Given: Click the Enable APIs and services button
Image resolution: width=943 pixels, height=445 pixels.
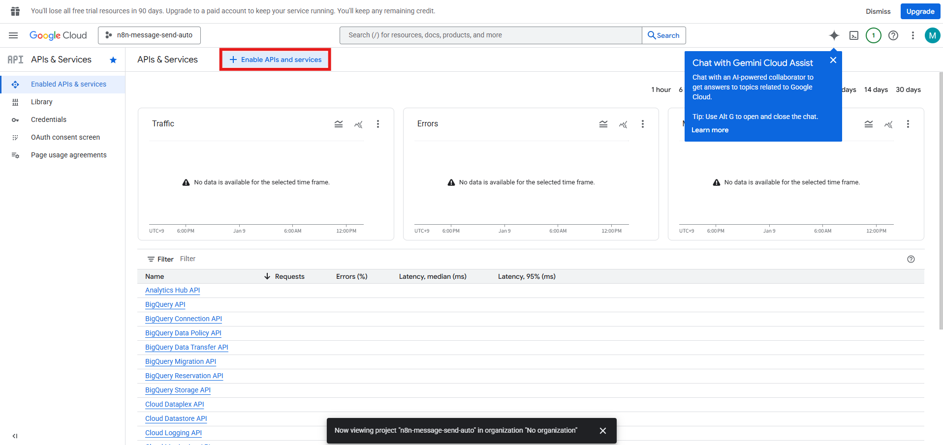Looking at the screenshot, I should pyautogui.click(x=275, y=59).
